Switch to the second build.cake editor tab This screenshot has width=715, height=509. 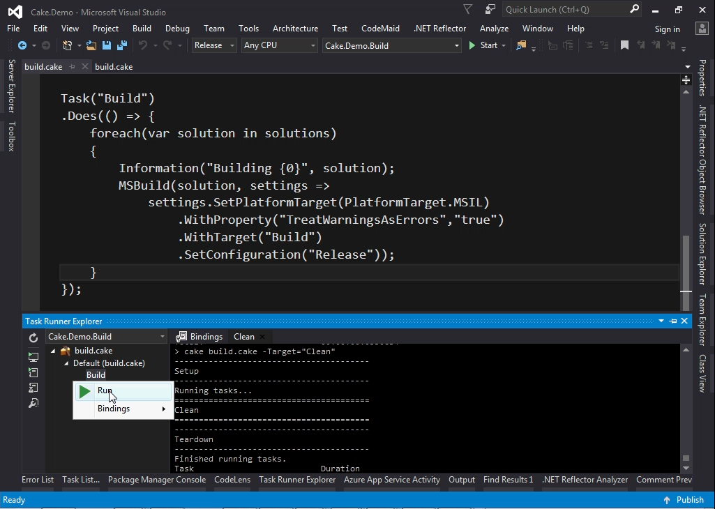point(114,66)
